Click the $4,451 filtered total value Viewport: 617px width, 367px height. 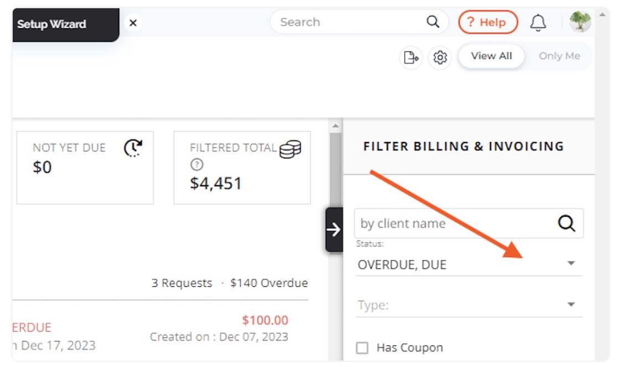pos(215,183)
